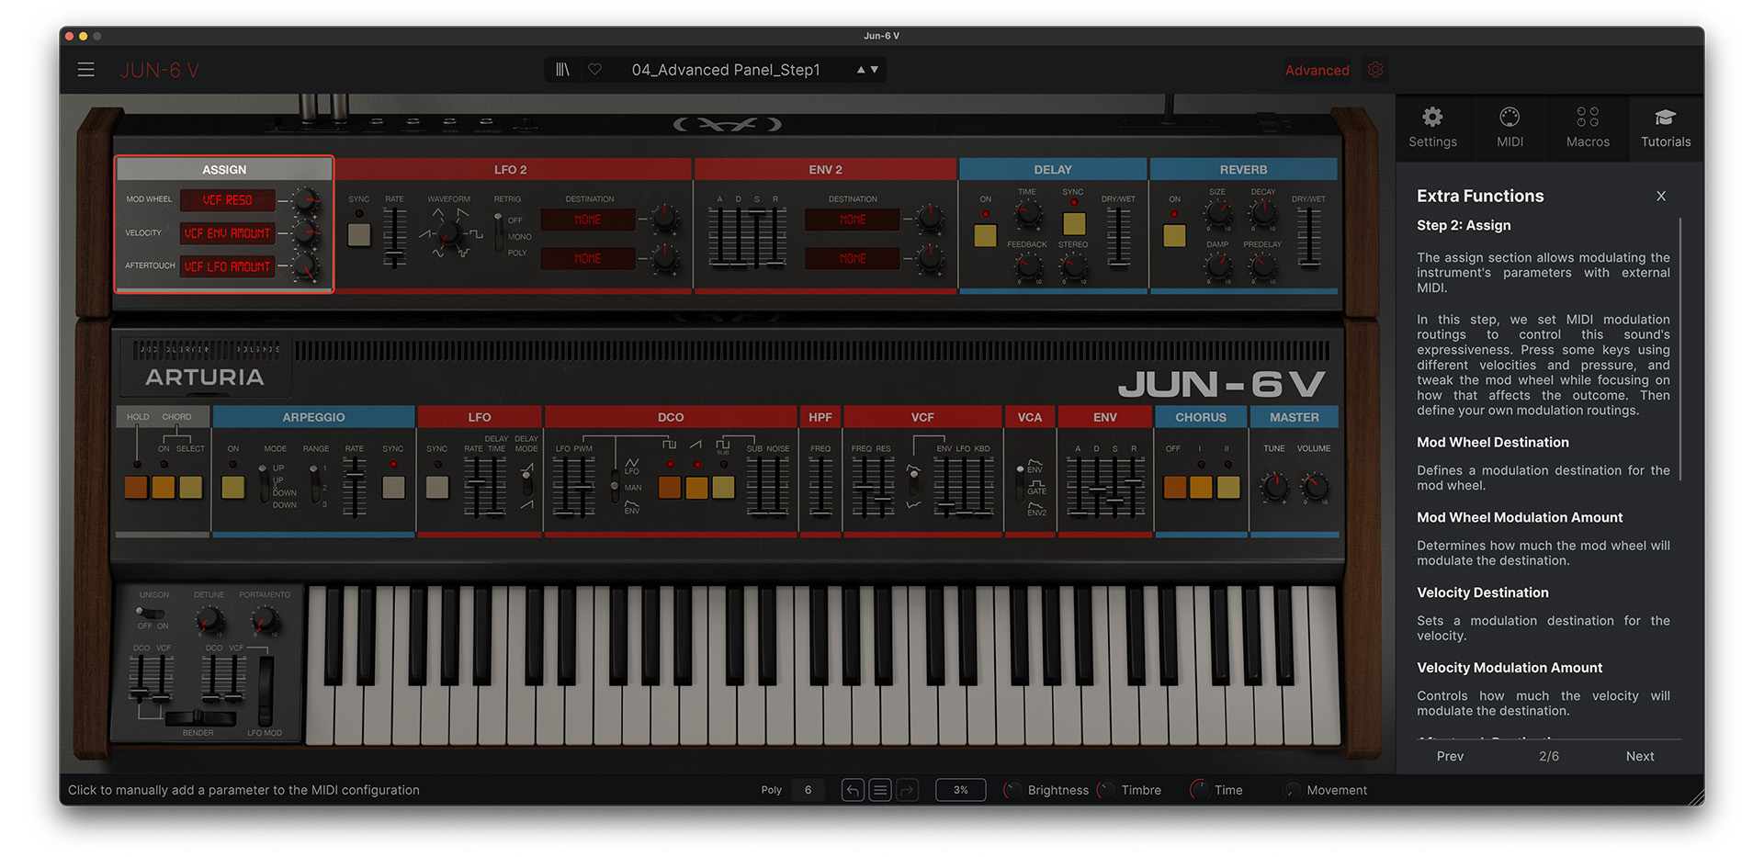Toggle the Reverb ON button
The width and height of the screenshot is (1764, 857).
tap(1174, 236)
